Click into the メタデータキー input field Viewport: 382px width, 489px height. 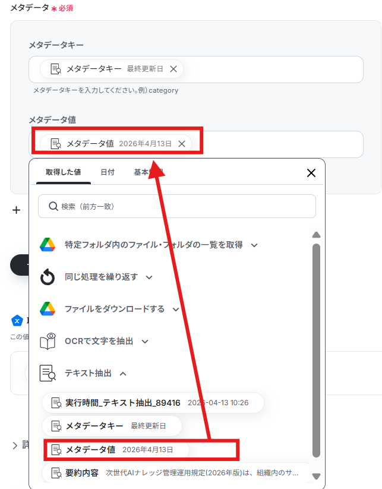pyautogui.click(x=196, y=70)
